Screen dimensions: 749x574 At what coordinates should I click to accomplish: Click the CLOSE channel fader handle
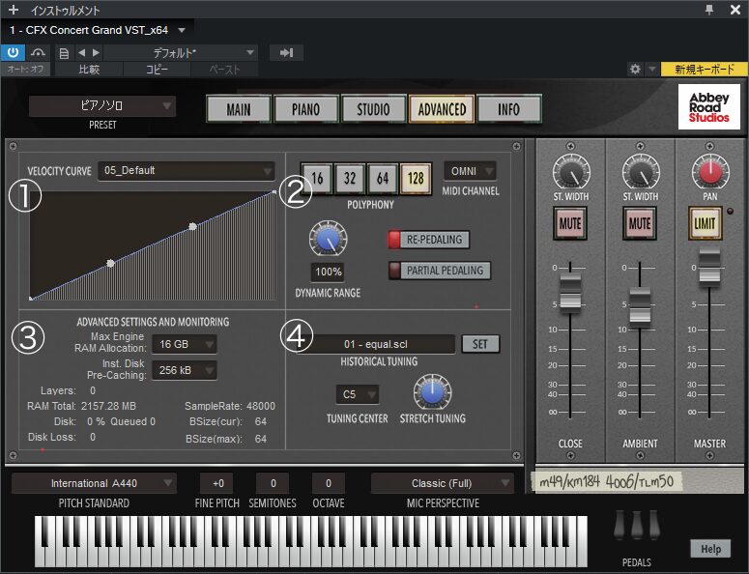tap(570, 294)
